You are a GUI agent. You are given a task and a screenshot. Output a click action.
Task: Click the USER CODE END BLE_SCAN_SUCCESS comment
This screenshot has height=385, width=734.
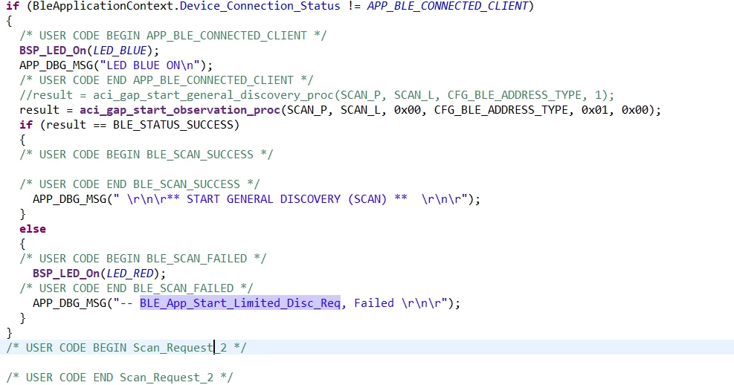coord(140,184)
